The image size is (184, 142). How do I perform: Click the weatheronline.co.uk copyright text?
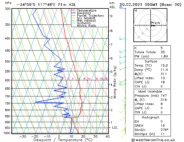click(153, 140)
